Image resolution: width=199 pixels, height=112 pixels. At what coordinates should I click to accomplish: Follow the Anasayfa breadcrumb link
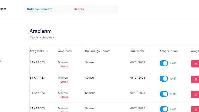[35, 37]
